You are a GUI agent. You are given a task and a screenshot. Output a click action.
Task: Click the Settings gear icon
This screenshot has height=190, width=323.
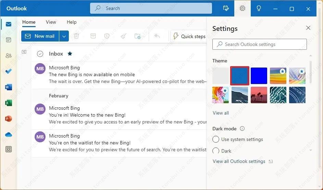coord(243,8)
